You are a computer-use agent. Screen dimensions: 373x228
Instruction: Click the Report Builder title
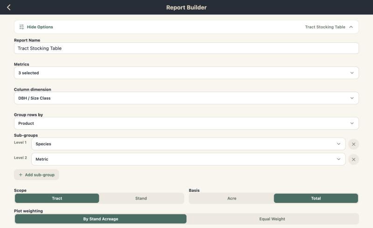[x=186, y=7]
